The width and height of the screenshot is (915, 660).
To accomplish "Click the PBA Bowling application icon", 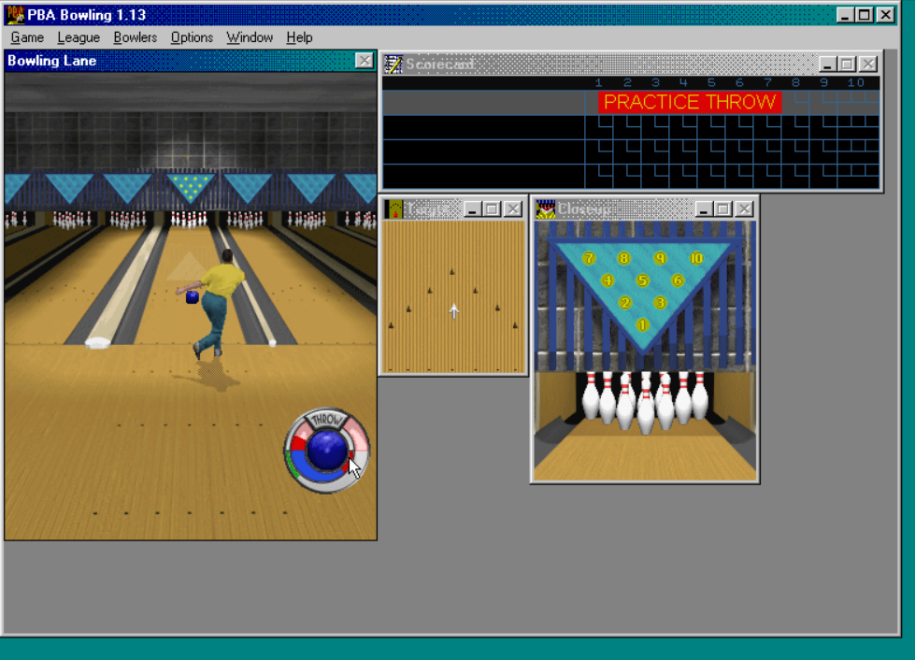I will pos(12,14).
